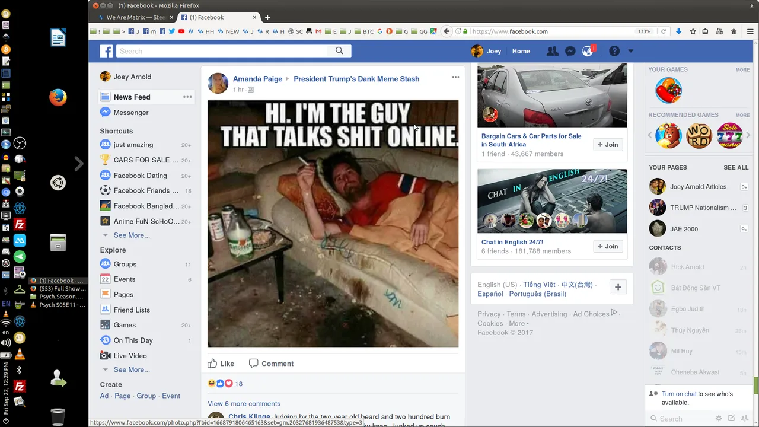The width and height of the screenshot is (759, 427).
Task: Click Turn on chat link
Action: click(x=679, y=394)
